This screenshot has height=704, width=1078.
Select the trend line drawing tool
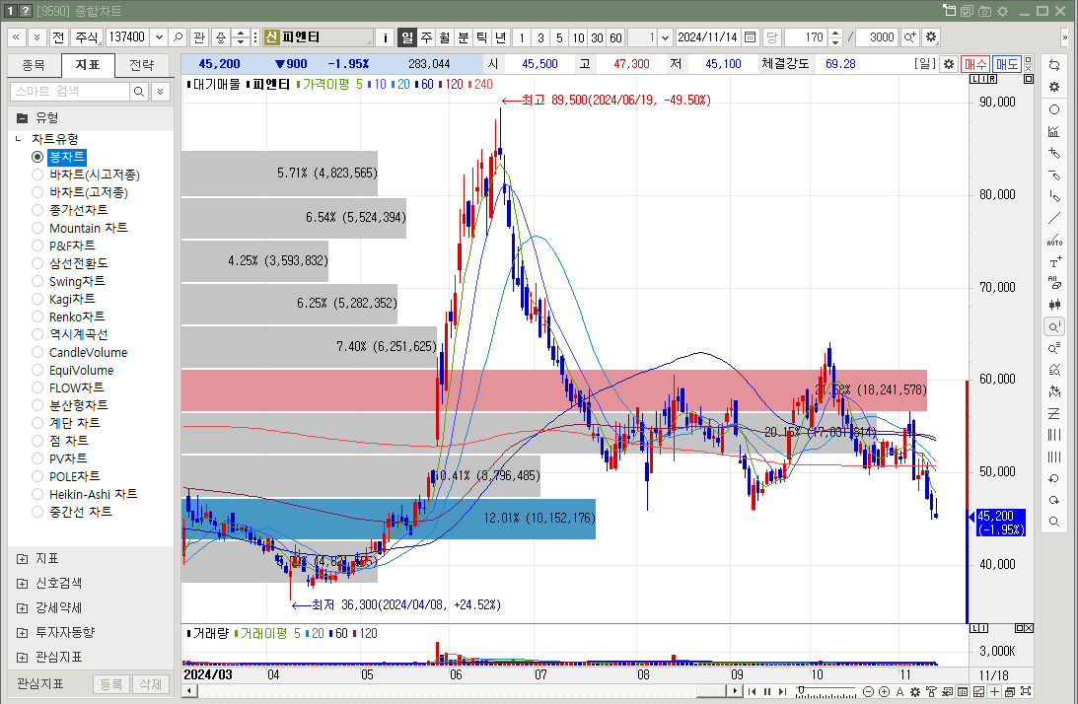point(1054,219)
